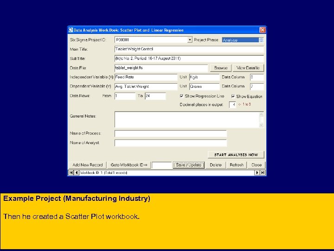Click Data Column field for Tablet Weight
Screen dimensions: 334x251
tap(257, 86)
